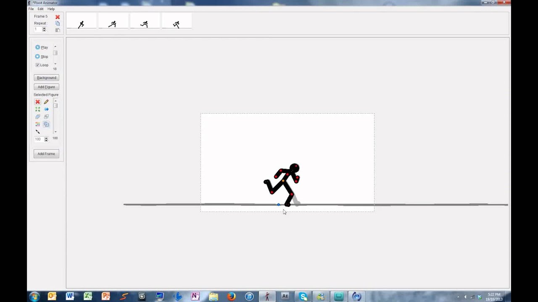Click the figure size 100 input field
538x302 pixels.
point(39,139)
